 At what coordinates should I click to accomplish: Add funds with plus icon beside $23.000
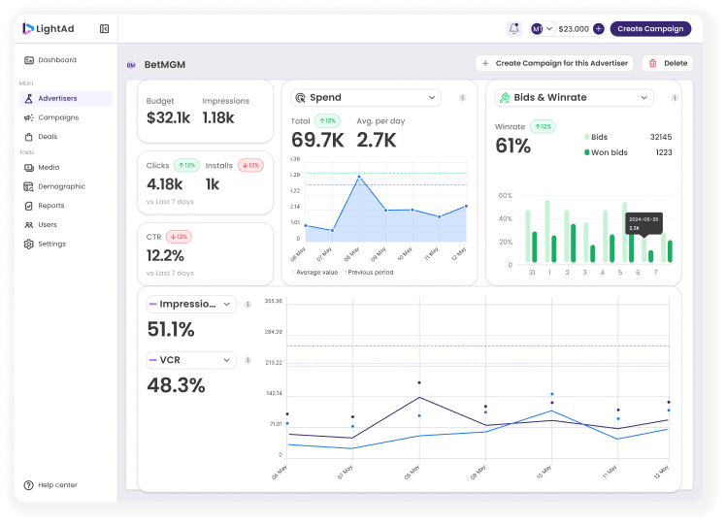point(598,29)
